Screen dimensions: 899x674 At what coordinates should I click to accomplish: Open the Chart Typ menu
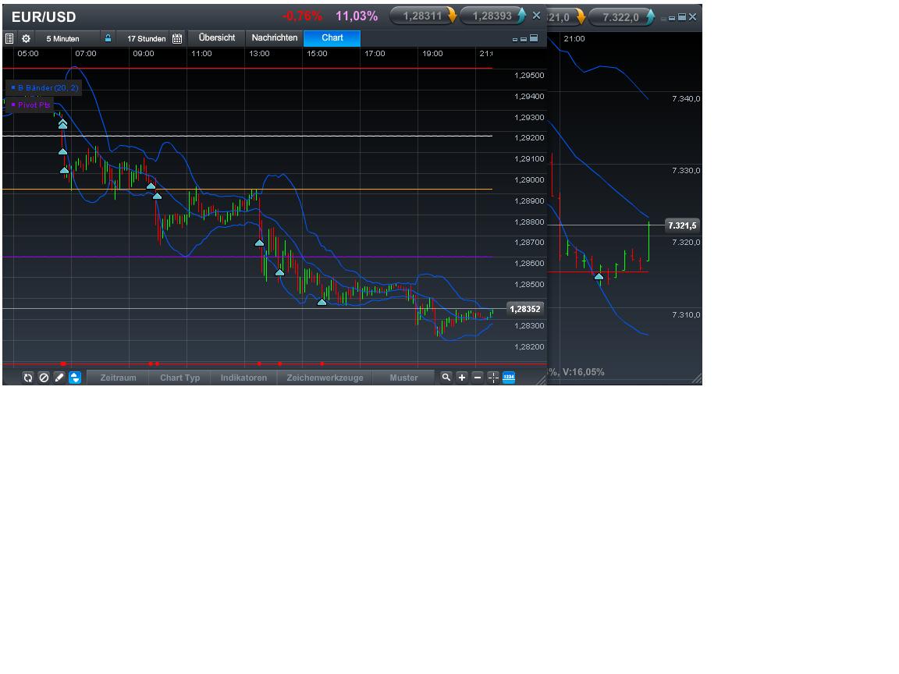point(179,378)
